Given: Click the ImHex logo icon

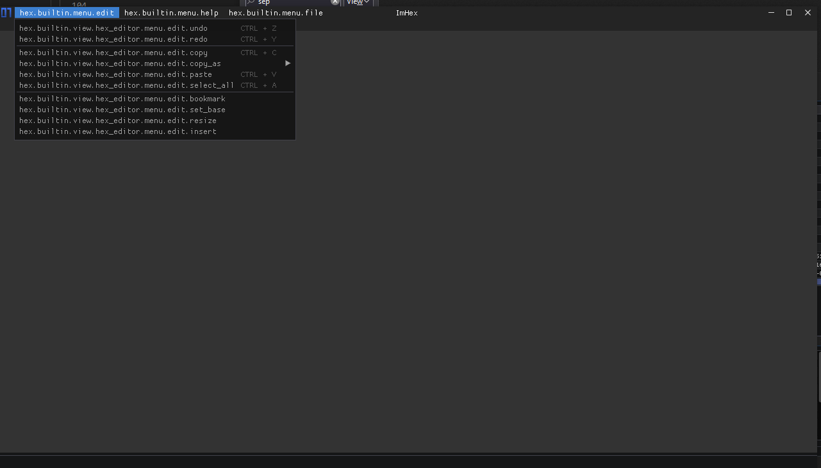Looking at the screenshot, I should tap(6, 12).
